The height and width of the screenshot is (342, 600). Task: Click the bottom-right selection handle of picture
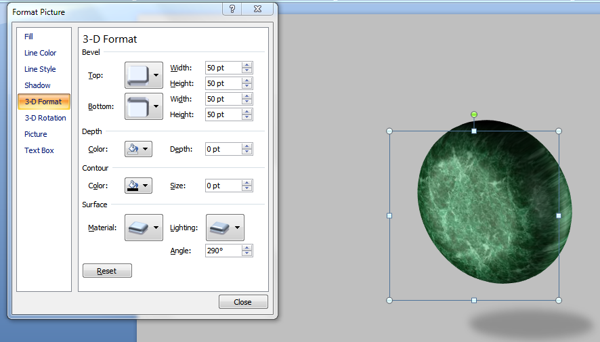point(559,300)
